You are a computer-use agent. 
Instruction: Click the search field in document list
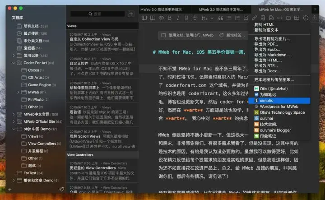(97, 14)
